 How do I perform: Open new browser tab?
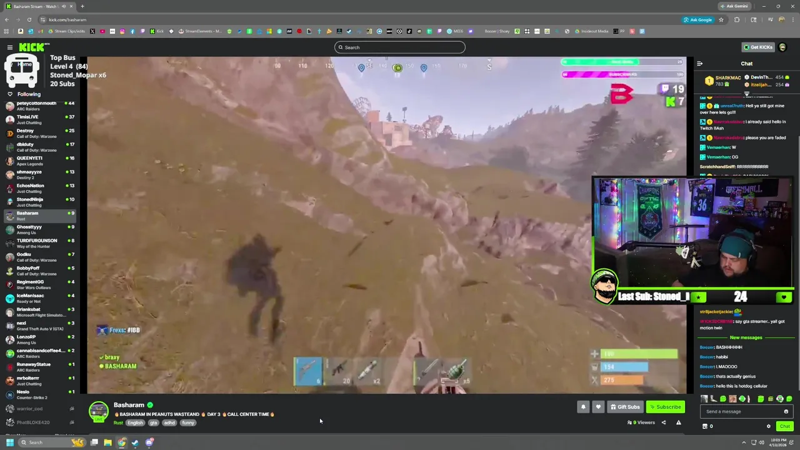[82, 6]
